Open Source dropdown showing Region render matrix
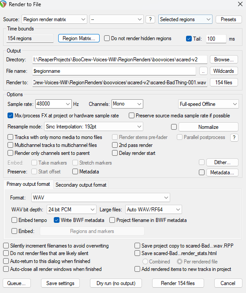Viewport: 246px width, 293px height. (54, 19)
